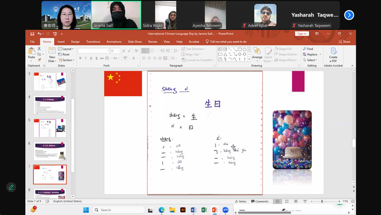Open the Arrange tool in Drawing group
The width and height of the screenshot is (381, 215).
tap(257, 53)
